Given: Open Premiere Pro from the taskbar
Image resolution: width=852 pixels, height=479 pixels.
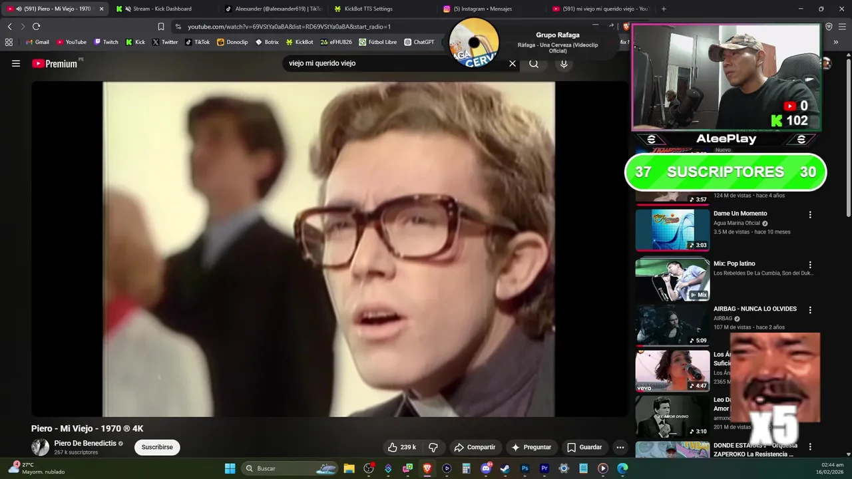Looking at the screenshot, I should click(544, 468).
